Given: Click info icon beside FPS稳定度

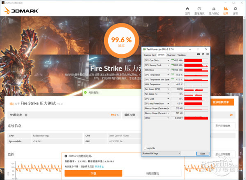Looking at the screenshot, I should pos(26,115).
